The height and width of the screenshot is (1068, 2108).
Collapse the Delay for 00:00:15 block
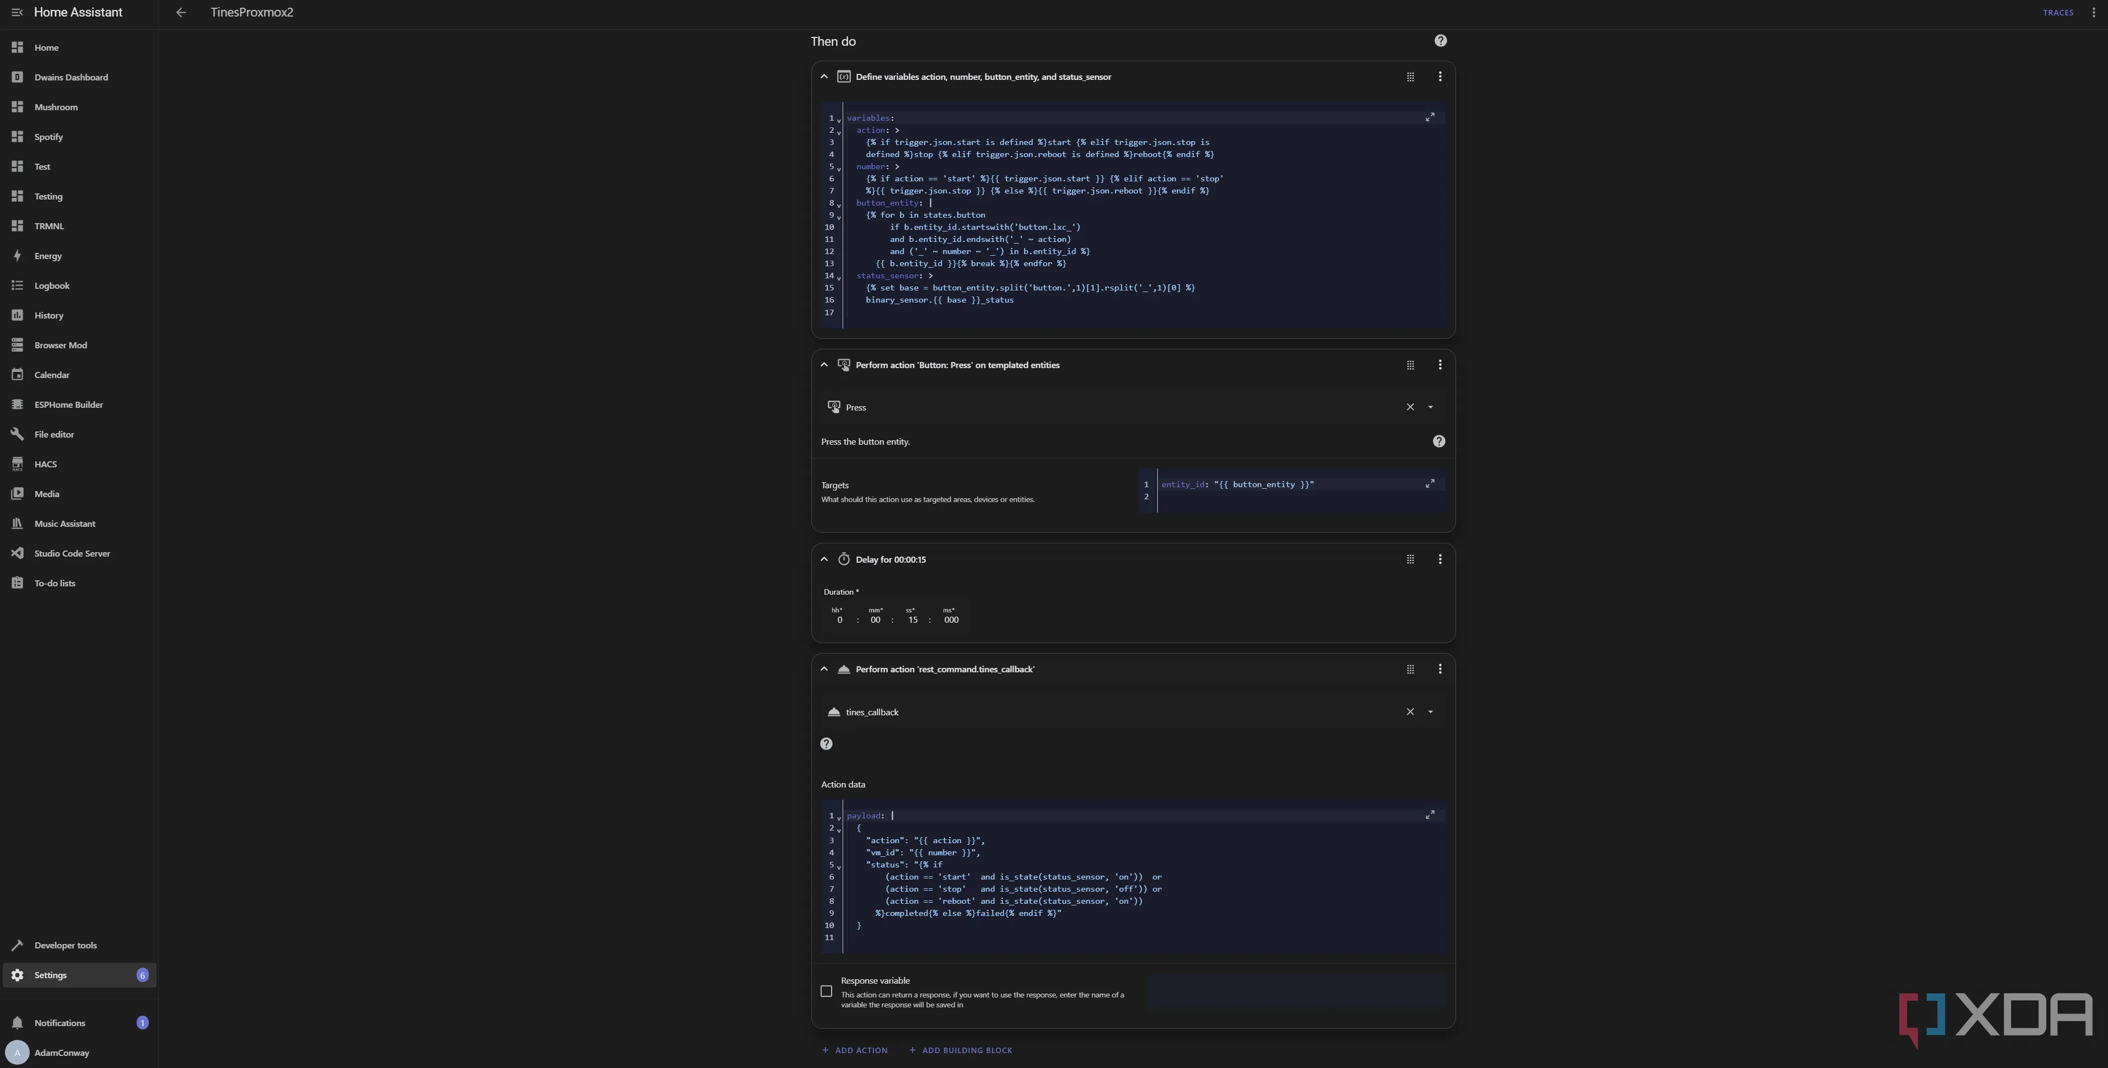click(x=824, y=560)
